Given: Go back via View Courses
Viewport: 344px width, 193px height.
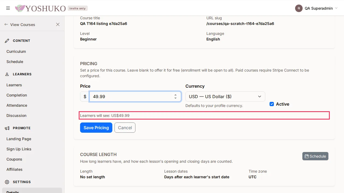Looking at the screenshot, I should pyautogui.click(x=20, y=24).
